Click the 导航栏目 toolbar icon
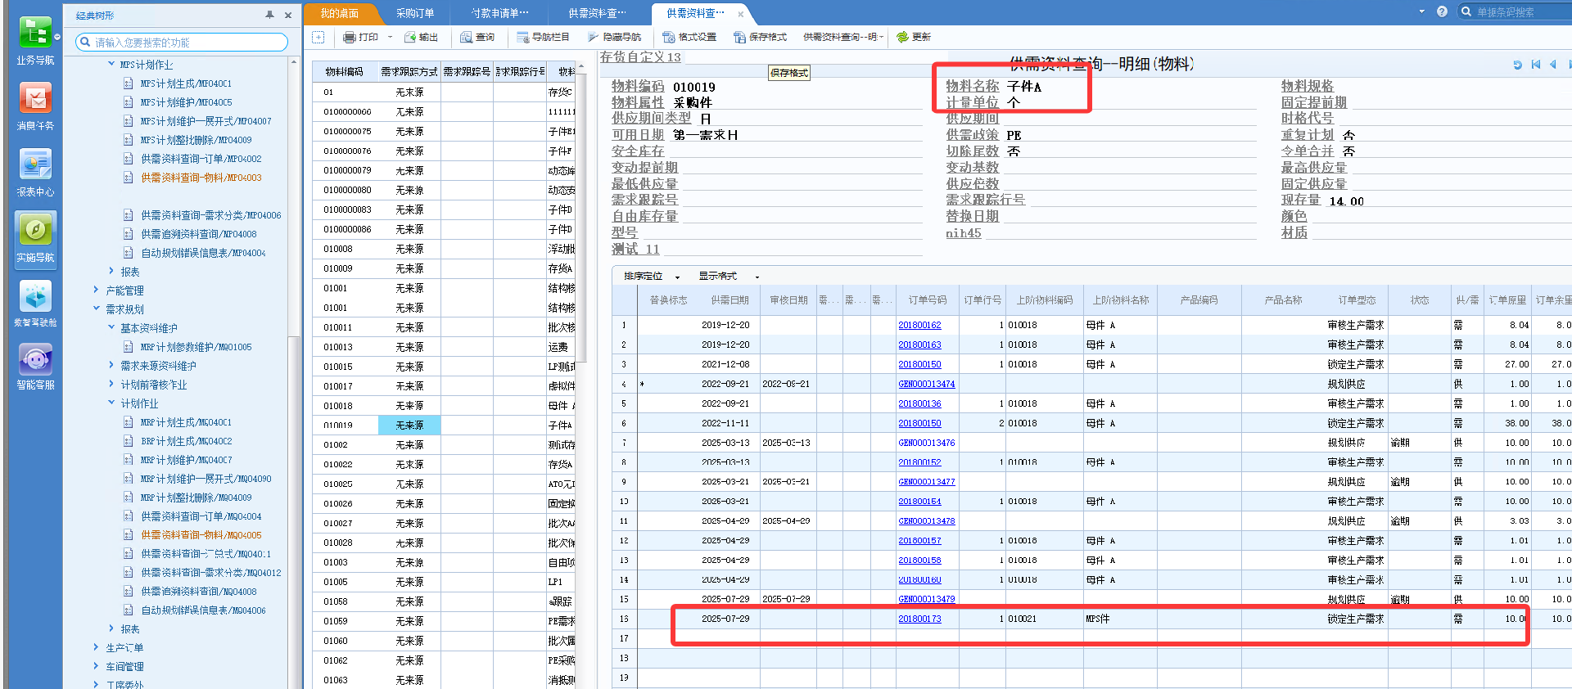Viewport: 1572px width, 689px height. coord(522,37)
